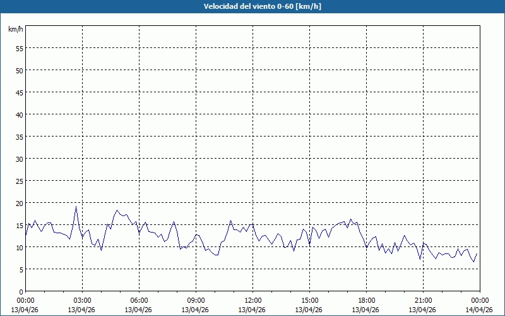Click the wind line's end point at right edge
Image resolution: width=505 pixels, height=316 pixels.
[x=477, y=253]
